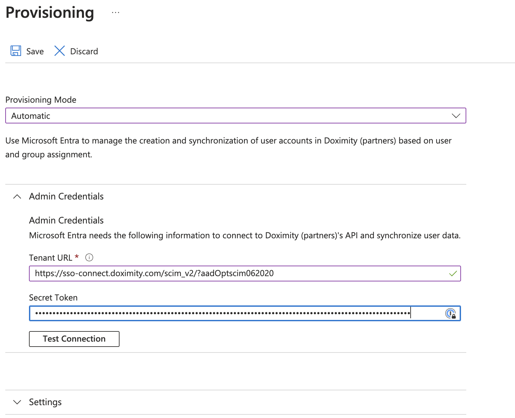Click the Secret Token label

53,298
